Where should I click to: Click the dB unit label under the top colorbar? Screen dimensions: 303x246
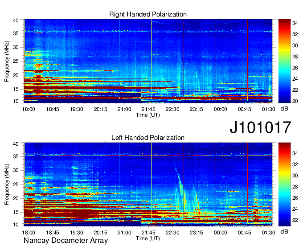(x=284, y=109)
